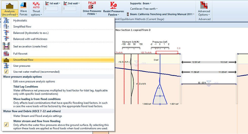
Task: Click the Water flow and Debris section header
Action: (32, 111)
